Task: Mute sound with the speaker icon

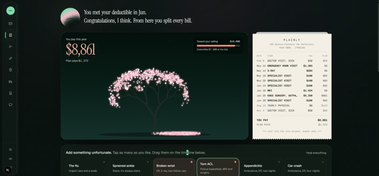Action: point(10,159)
